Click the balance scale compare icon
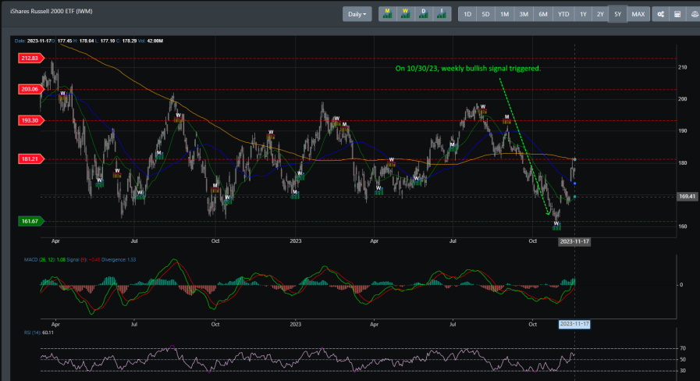The width and height of the screenshot is (700, 381). 694,14
